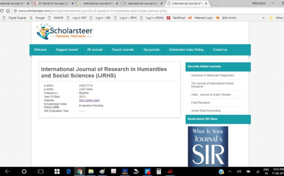Go to browser home page icon
This screenshot has width=284, height=176.
(x=8, y=11)
